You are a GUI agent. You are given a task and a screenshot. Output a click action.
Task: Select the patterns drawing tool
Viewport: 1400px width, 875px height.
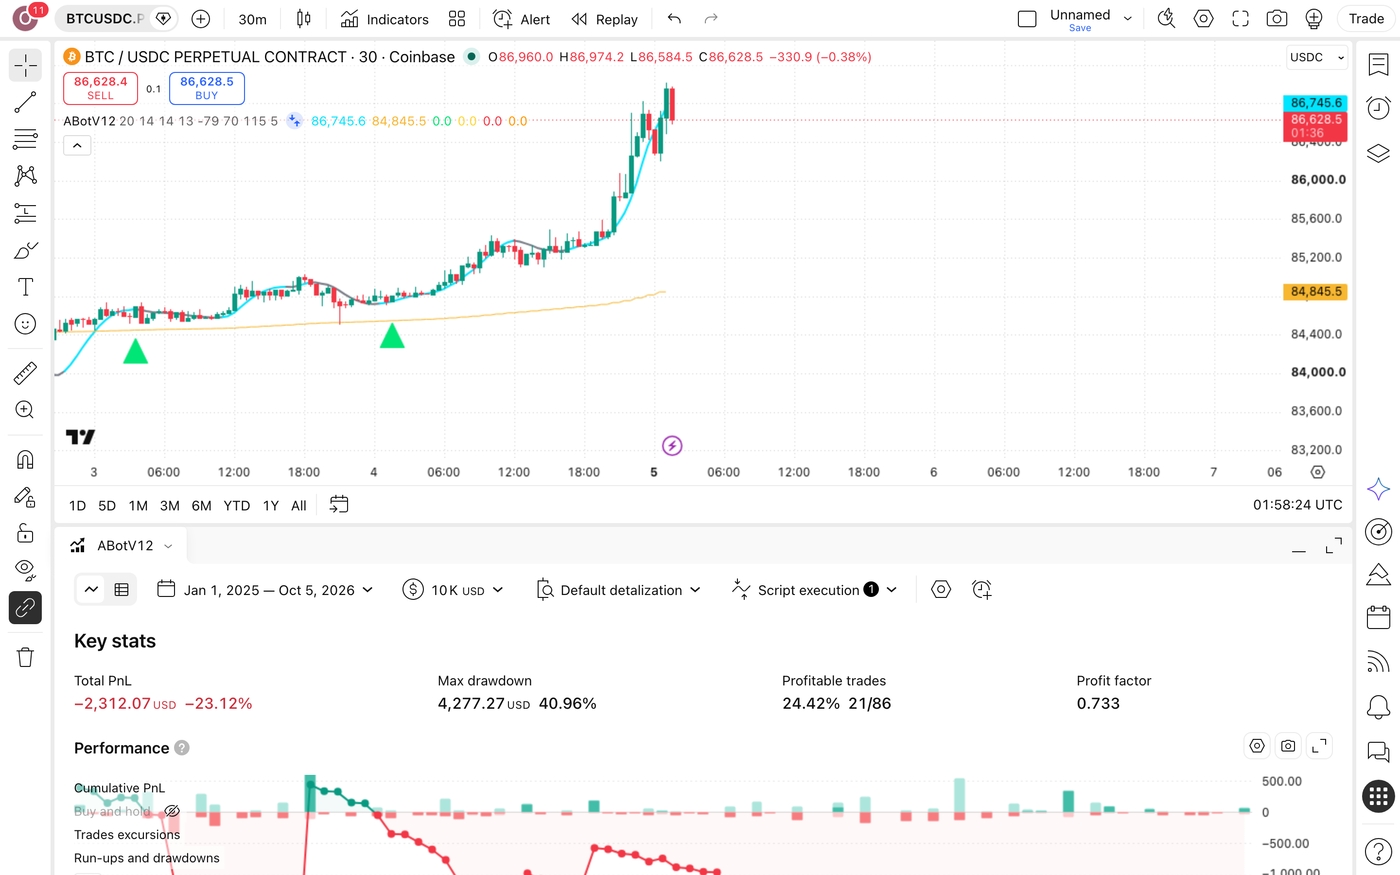(x=25, y=176)
